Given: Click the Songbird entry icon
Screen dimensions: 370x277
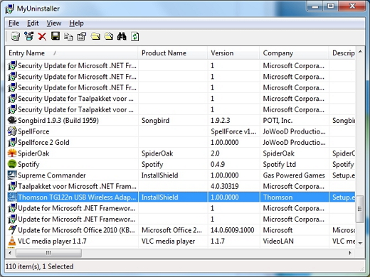Looking at the screenshot, I should pyautogui.click(x=12, y=120).
